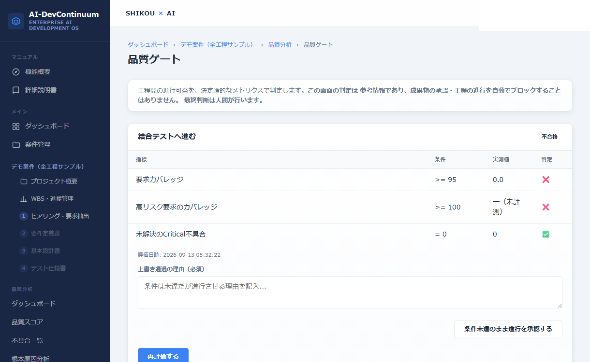
Task: Click the red X in 高リスク要求のカバレッジ row
Action: [x=546, y=207]
